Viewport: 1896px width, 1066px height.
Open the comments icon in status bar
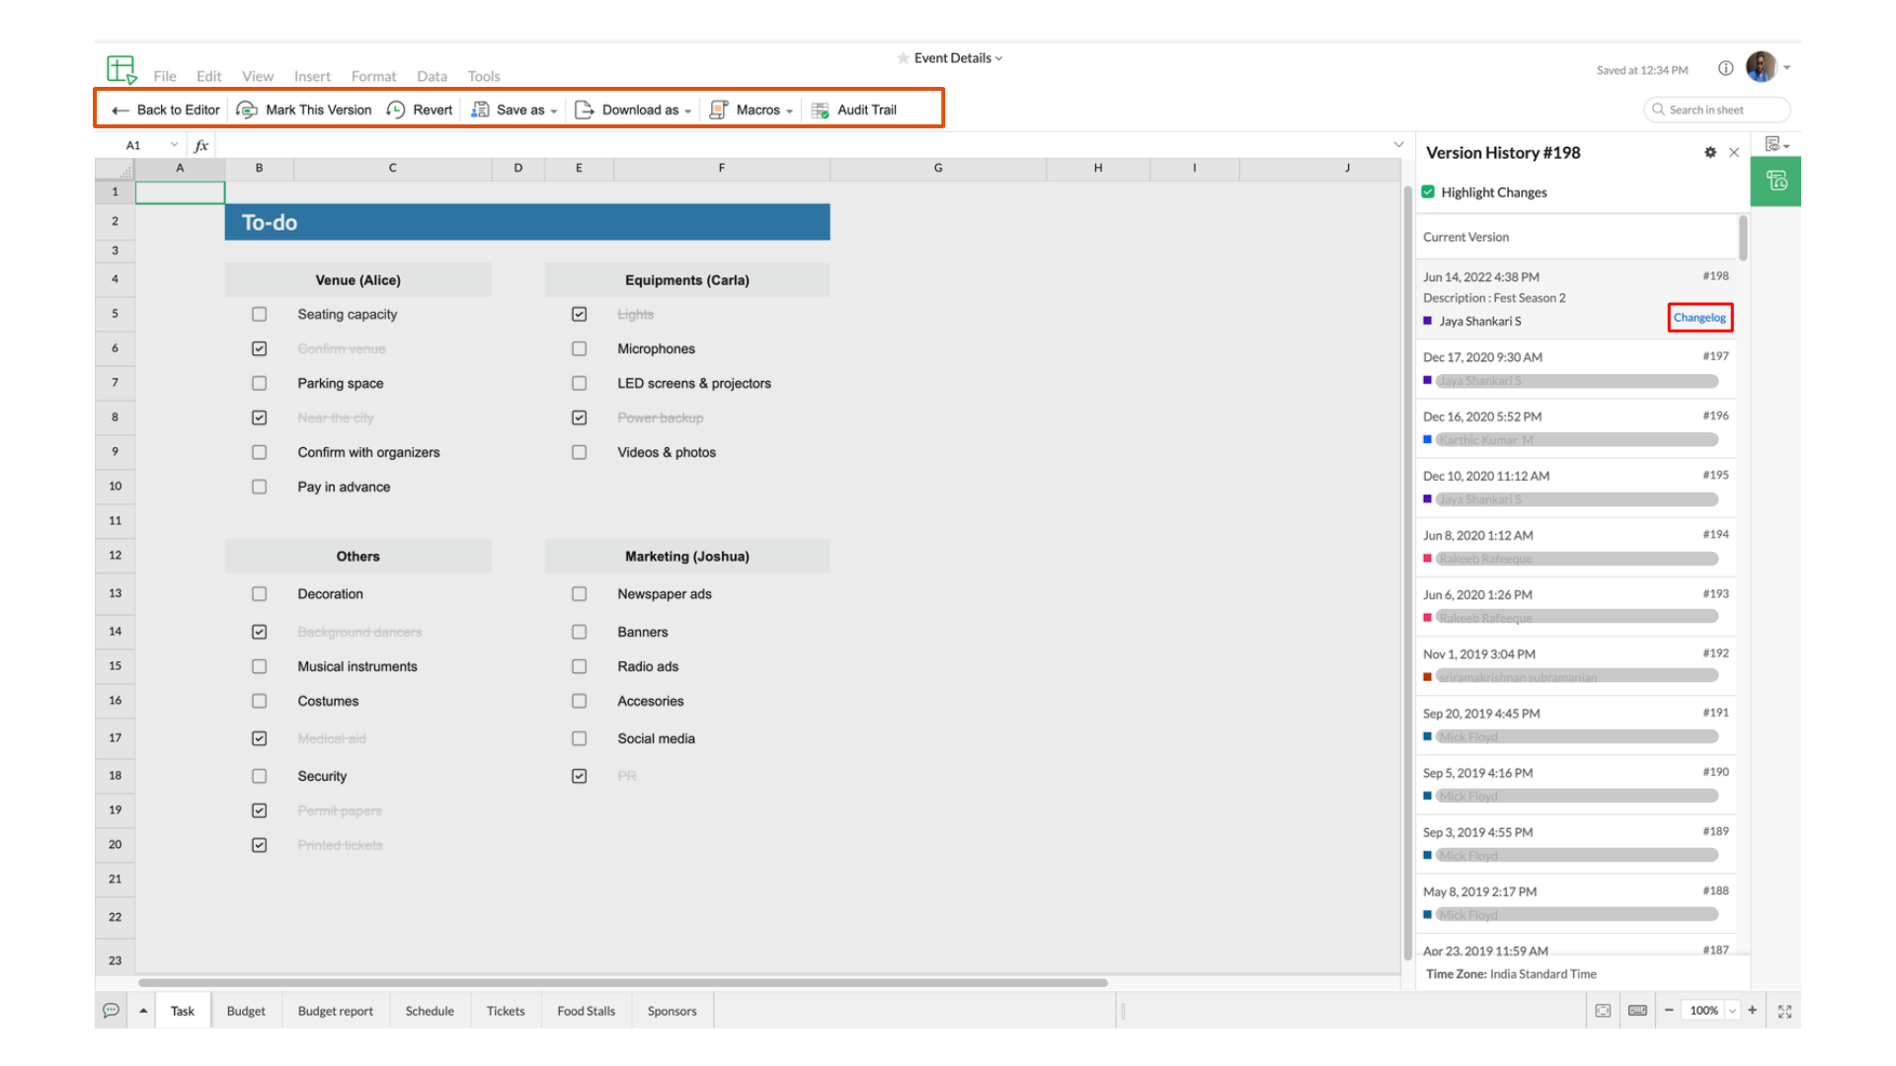(x=111, y=1010)
